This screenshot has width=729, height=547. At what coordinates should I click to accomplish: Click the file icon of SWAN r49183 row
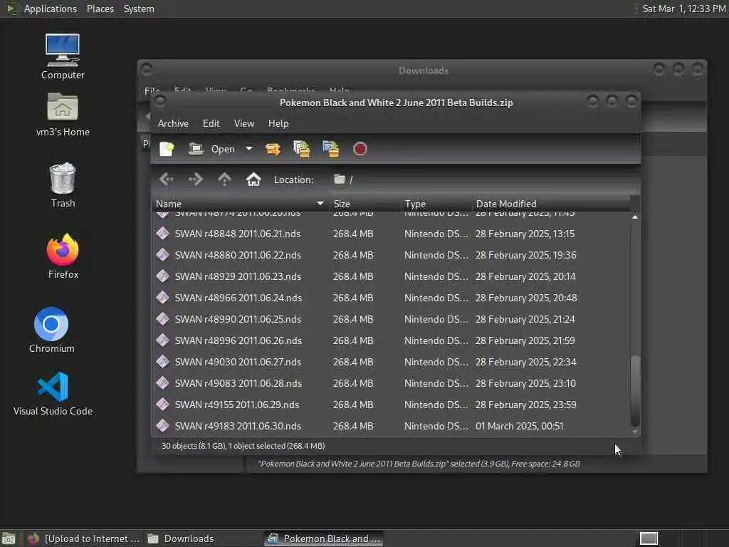[163, 426]
